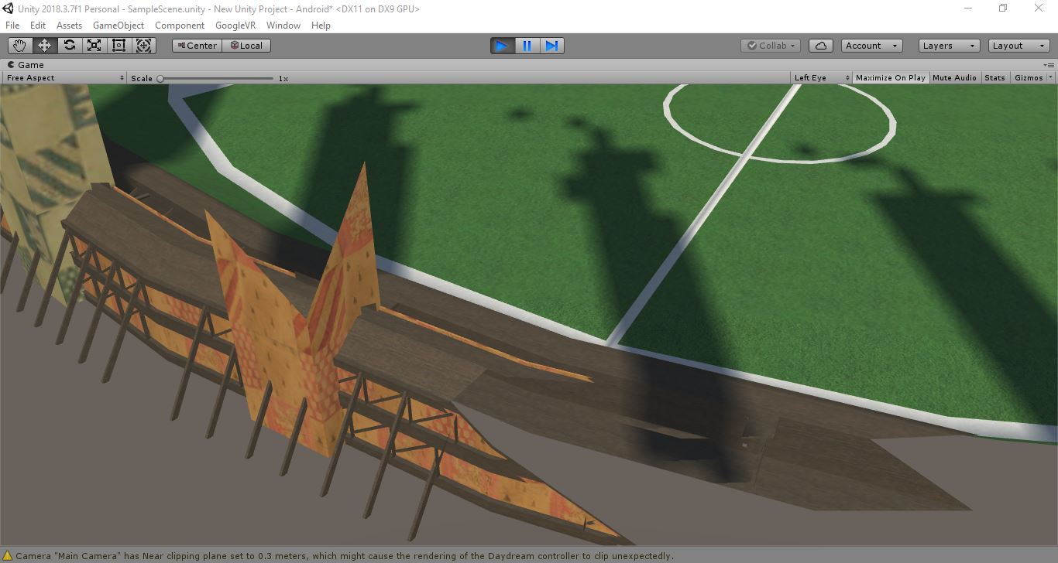The image size is (1058, 563).
Task: Toggle Maximize On Play
Action: pos(890,77)
